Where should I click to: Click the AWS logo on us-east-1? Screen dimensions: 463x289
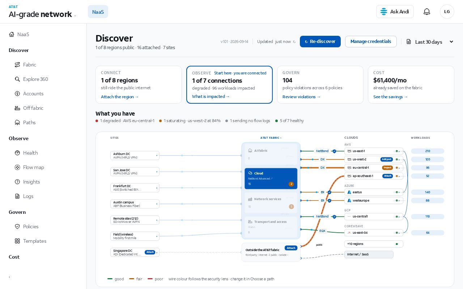349,151
